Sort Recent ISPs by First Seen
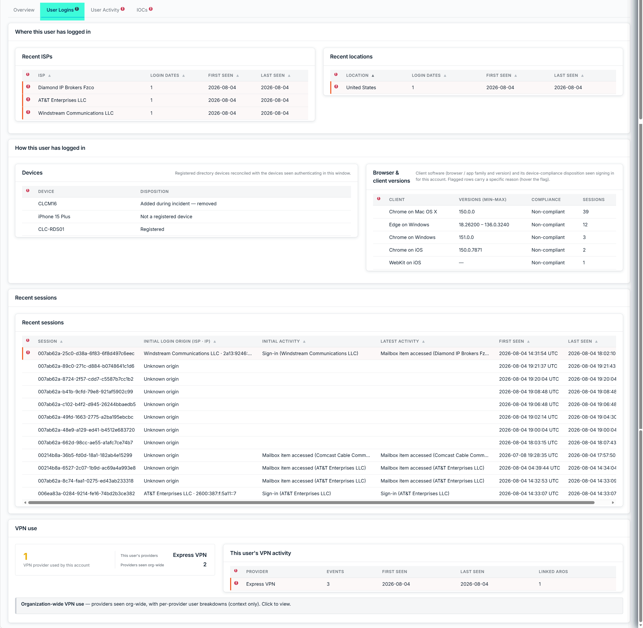The image size is (643, 628). 223,75
